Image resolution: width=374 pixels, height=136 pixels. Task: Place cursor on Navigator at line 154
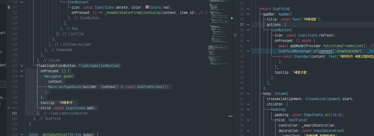53,76
